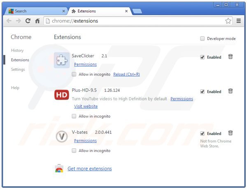Click Reload (Ctrl+R) link
Viewport: 247px width, 190px height.
pyautogui.click(x=126, y=74)
